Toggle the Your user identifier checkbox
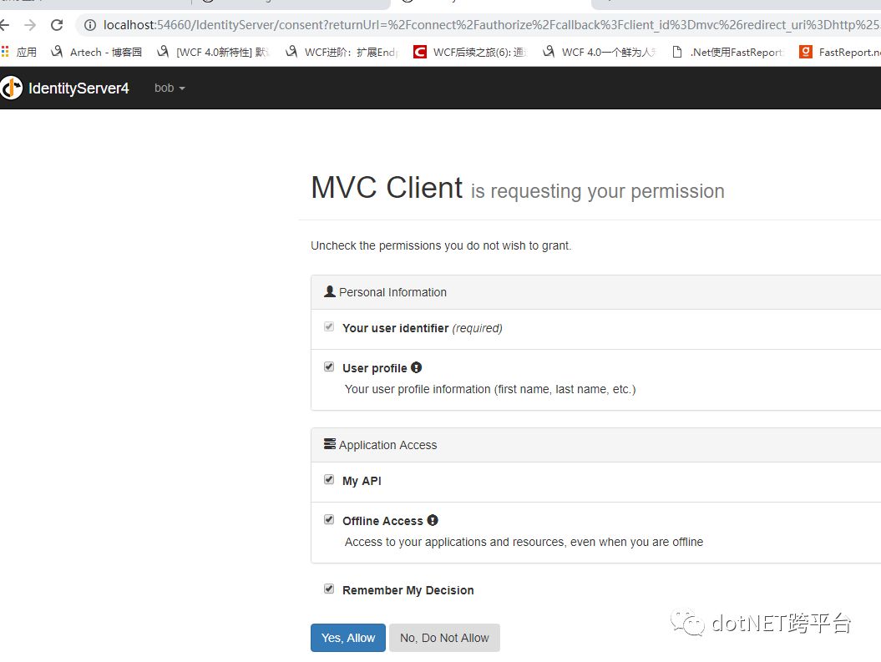881x662 pixels. point(329,326)
